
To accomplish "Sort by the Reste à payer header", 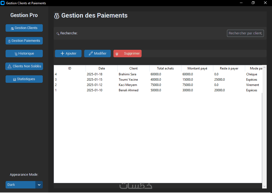I will click(x=229, y=68).
